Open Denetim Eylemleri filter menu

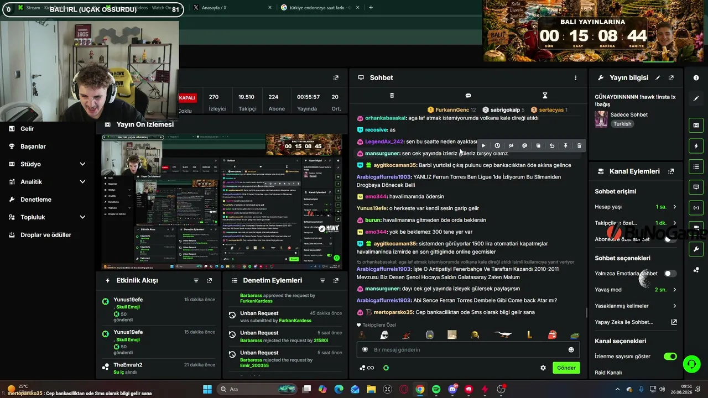point(322,281)
